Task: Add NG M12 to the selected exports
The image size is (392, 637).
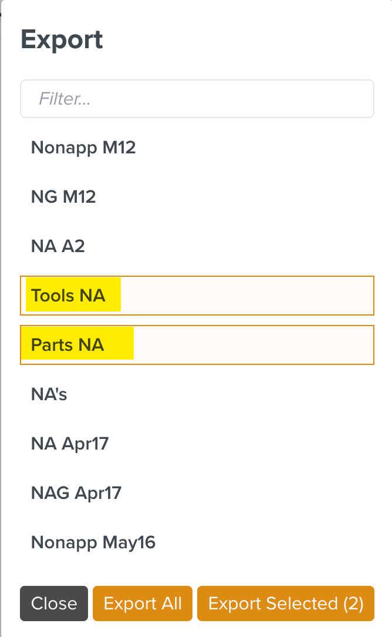Action: click(x=63, y=197)
